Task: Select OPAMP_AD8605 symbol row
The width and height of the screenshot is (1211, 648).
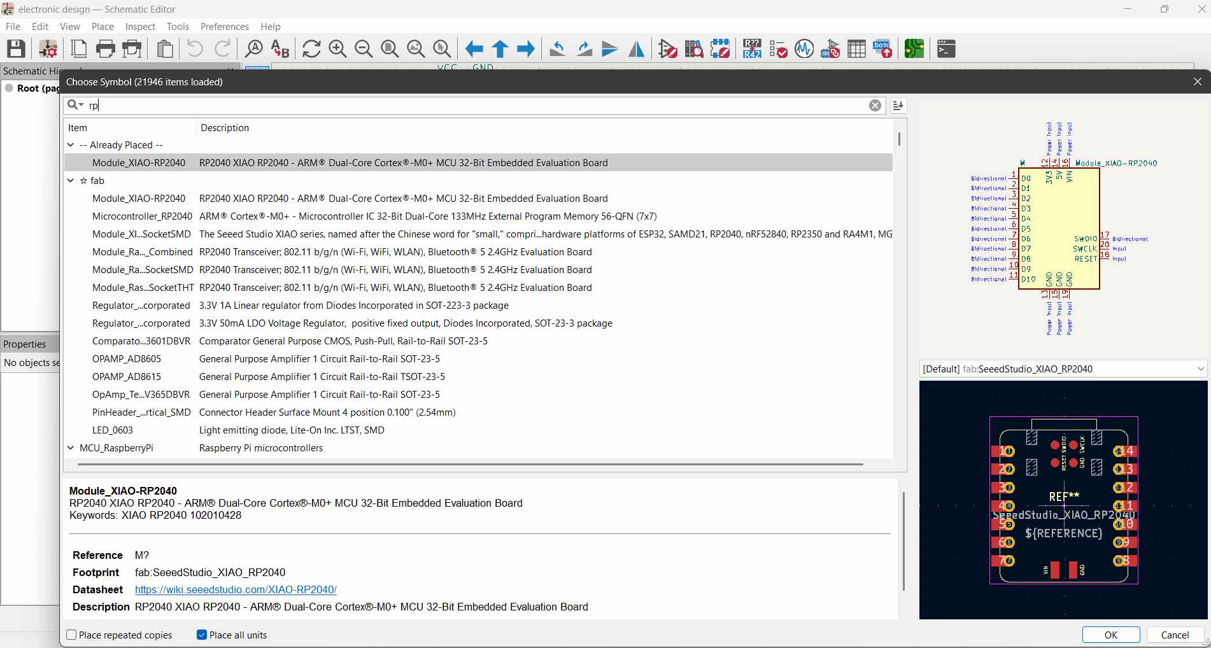Action: (478, 359)
